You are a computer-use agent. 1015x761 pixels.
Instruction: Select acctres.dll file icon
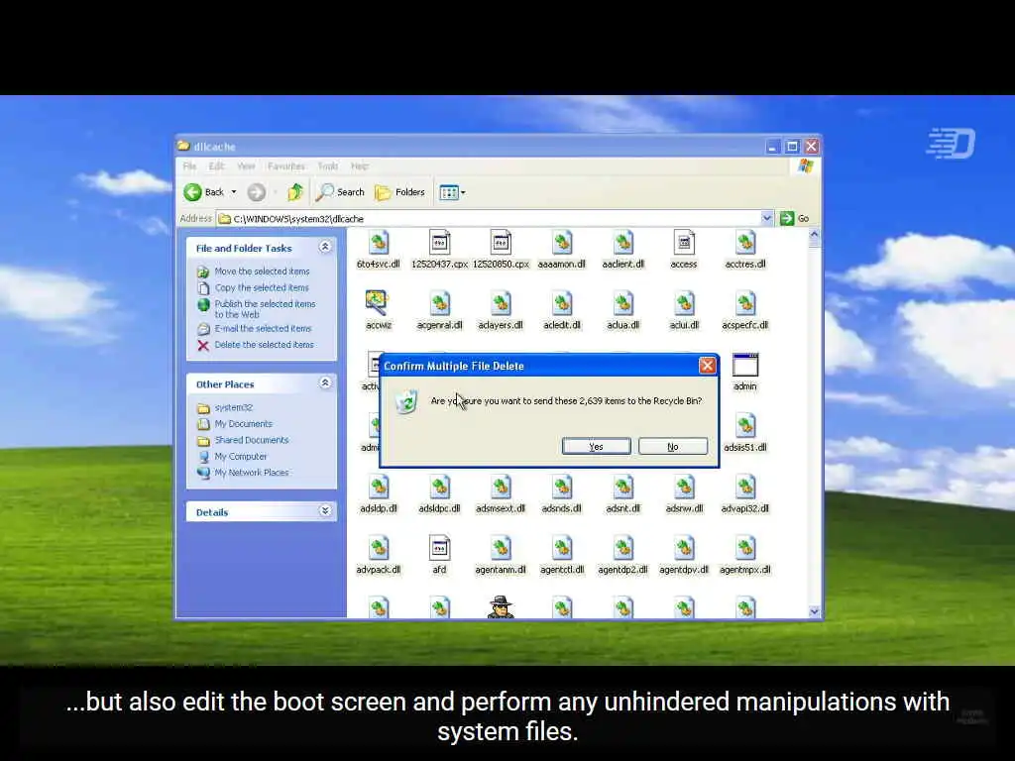pos(745,244)
